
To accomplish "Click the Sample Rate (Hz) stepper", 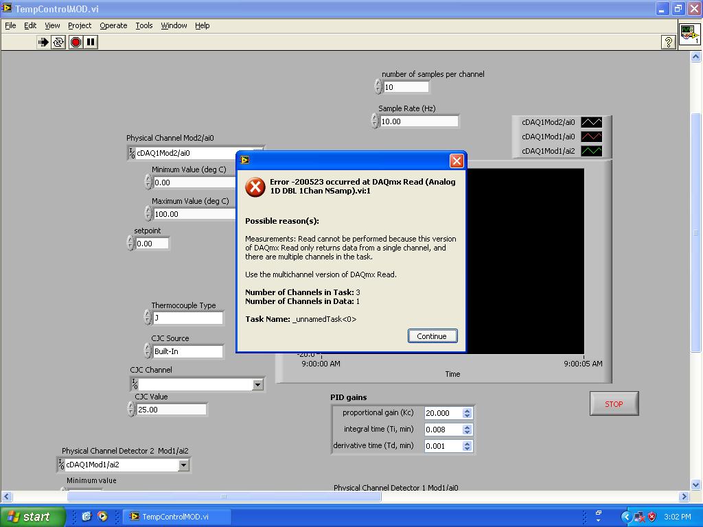I will (376, 121).
